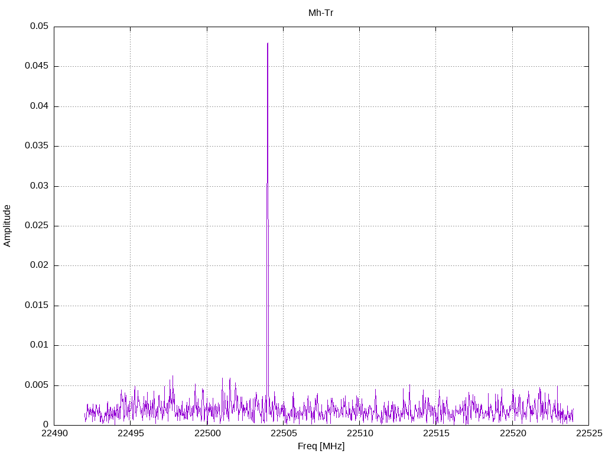Click the 0 y-axis tick label
The height and width of the screenshot is (454, 605).
[x=45, y=424]
